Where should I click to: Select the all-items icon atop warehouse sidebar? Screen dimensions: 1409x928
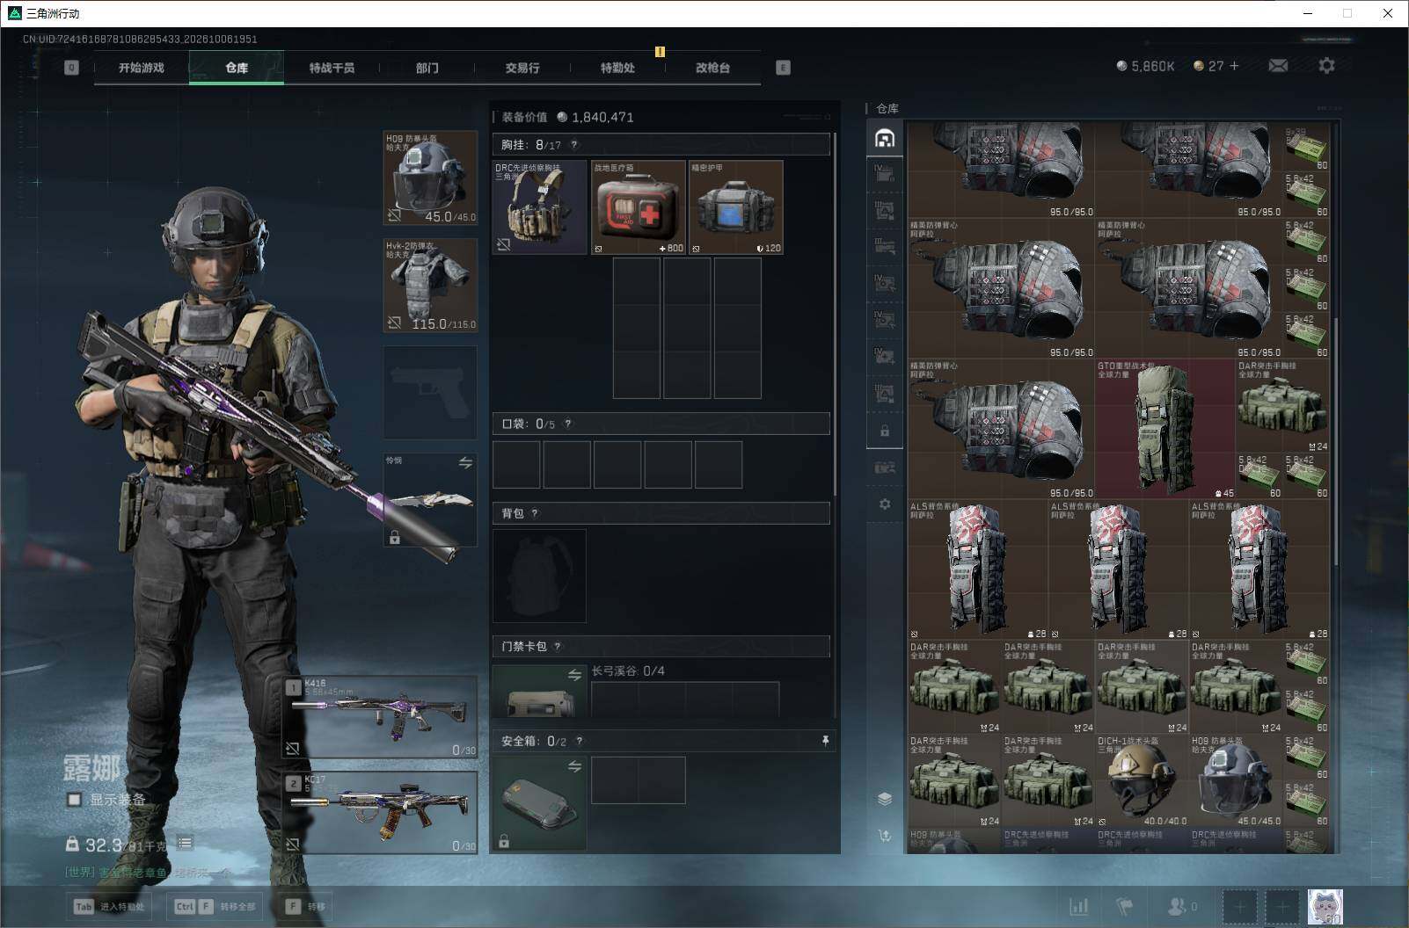click(885, 139)
